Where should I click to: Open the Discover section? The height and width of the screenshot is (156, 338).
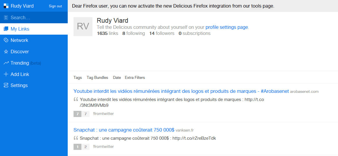click(x=34, y=52)
